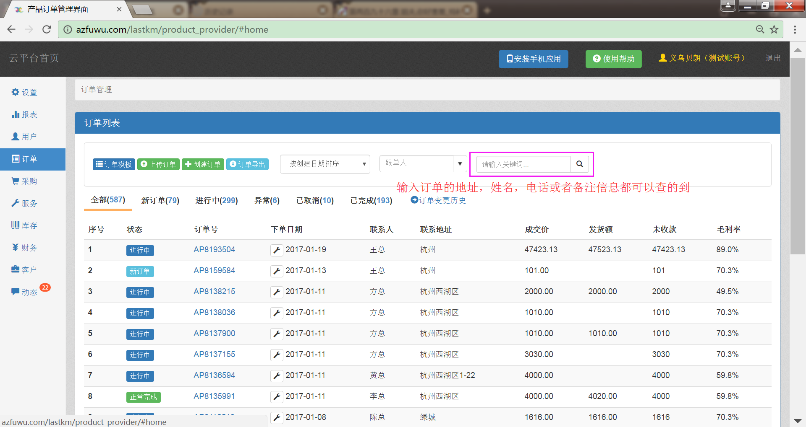Open the 客户 briefcase icon
Image resolution: width=806 pixels, height=427 pixels.
16,269
